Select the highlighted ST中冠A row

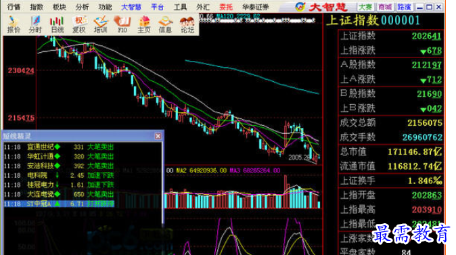click(x=59, y=204)
